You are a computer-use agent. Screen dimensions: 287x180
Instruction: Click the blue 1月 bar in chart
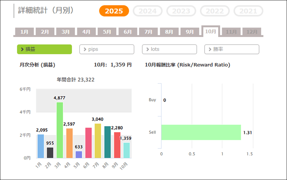40,146
